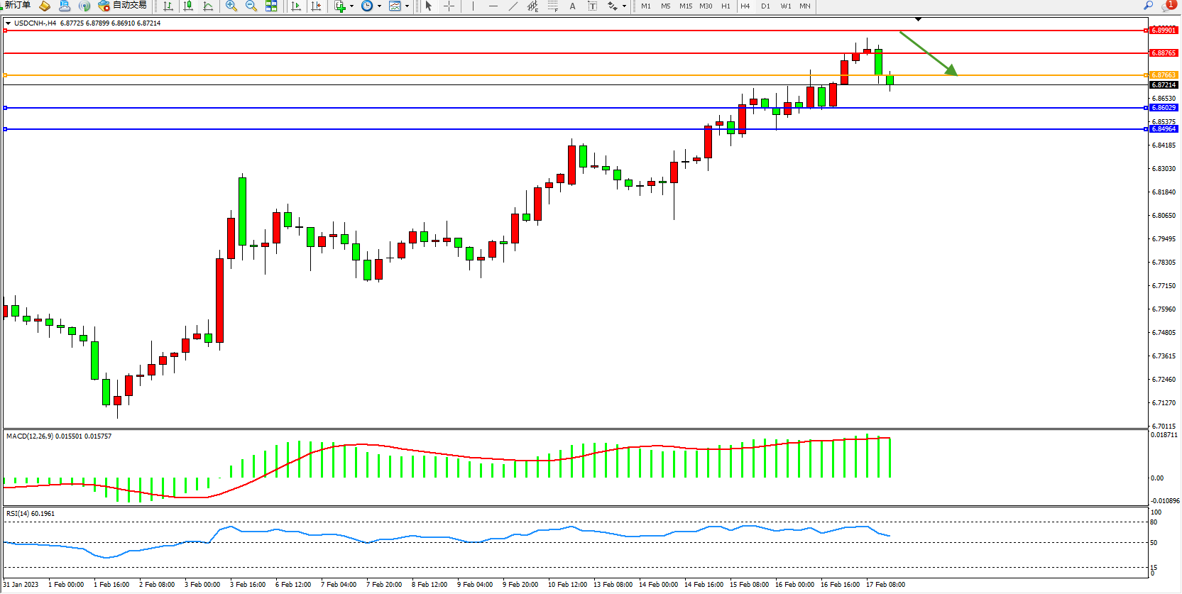This screenshot has height=594, width=1182.
Task: Switch chart to candlestick mode
Action: (188, 6)
